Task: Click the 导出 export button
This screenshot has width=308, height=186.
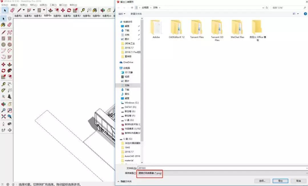Action: pos(280,181)
